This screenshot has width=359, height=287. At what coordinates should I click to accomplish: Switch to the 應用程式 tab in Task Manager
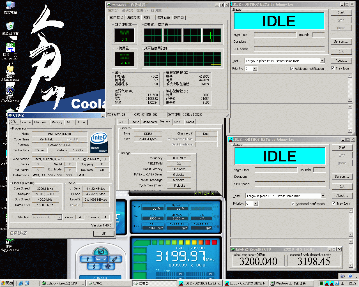click(x=116, y=18)
